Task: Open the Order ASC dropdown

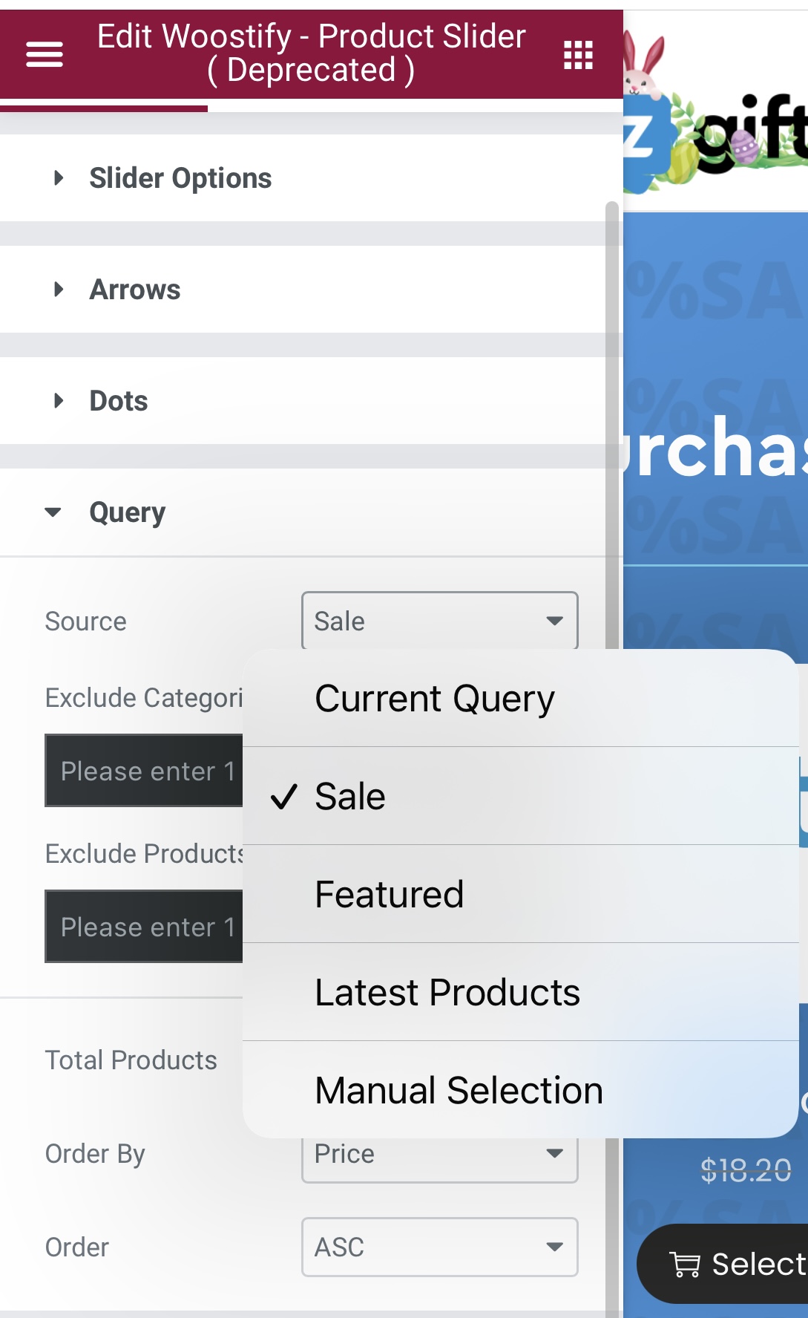Action: coord(439,1247)
